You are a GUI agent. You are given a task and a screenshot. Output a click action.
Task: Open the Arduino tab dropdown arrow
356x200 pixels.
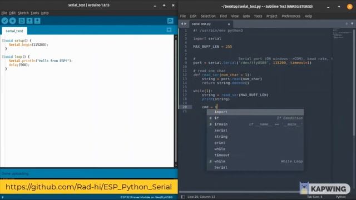pyautogui.click(x=169, y=30)
